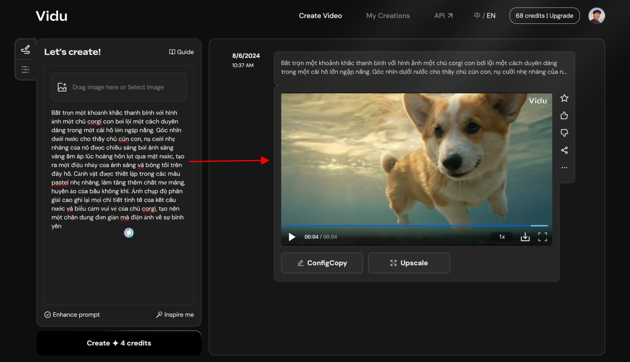Screen dimensions: 630x362
Task: Open the image upload selector
Action: (x=119, y=87)
